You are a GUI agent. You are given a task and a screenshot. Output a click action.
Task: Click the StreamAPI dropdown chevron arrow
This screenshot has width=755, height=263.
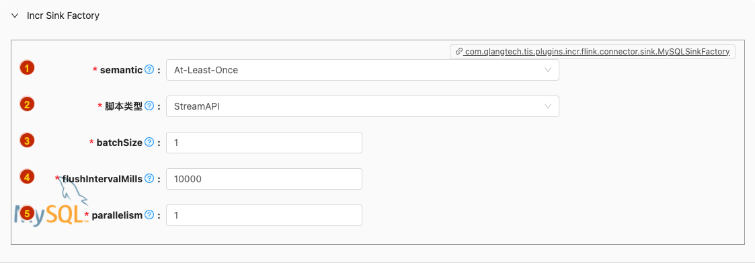click(547, 106)
